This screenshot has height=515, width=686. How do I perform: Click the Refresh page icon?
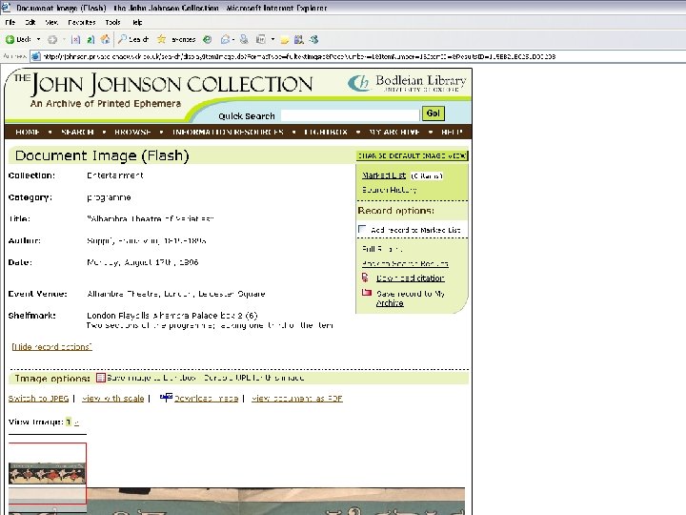(x=91, y=40)
